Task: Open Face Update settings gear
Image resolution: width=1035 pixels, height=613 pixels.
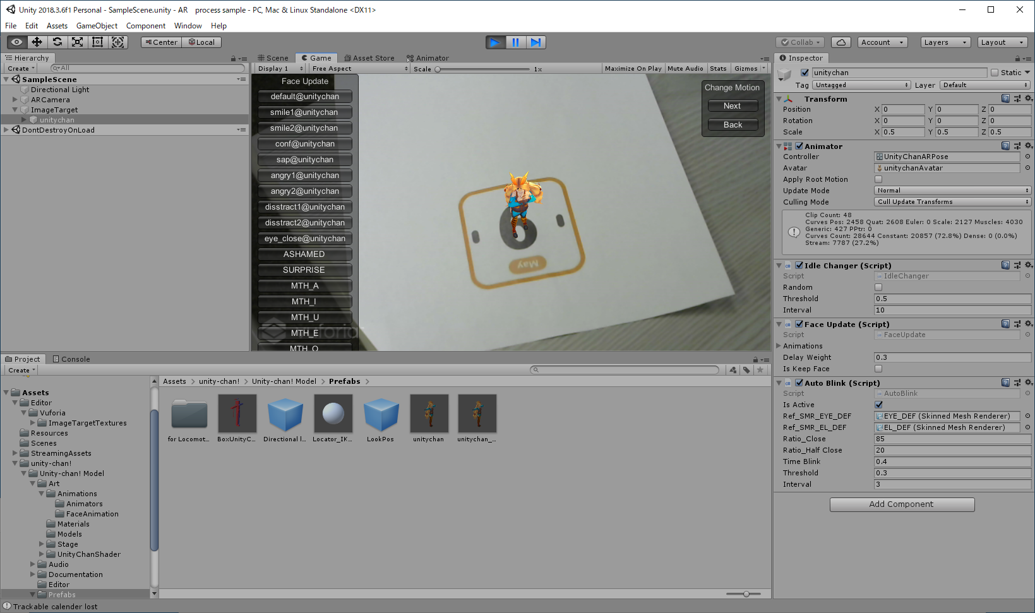Action: click(x=1028, y=324)
